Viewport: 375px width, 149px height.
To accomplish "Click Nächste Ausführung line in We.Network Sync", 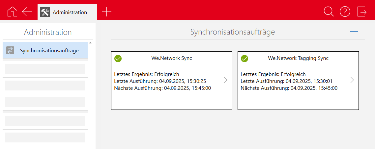I will pyautogui.click(x=162, y=88).
